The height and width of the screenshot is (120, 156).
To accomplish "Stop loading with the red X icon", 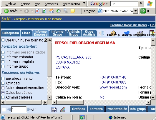I will tap(37, 11).
